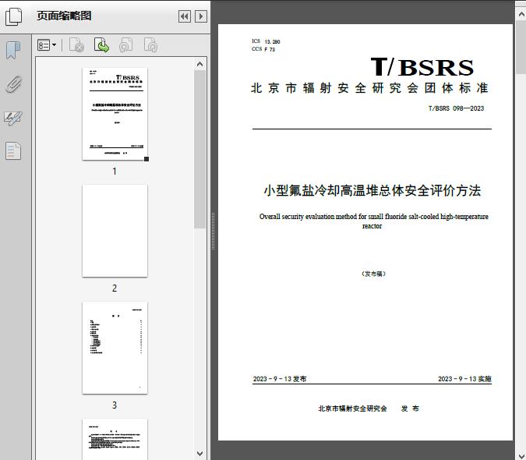The image size is (526, 460).
Task: Click '北京市辐射安全研究会' publisher text at bottom
Action: click(x=352, y=409)
